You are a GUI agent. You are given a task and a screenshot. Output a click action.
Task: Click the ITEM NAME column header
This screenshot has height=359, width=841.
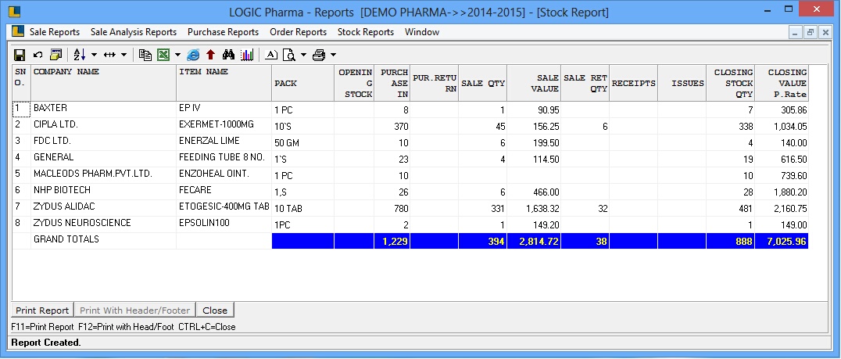pyautogui.click(x=224, y=83)
